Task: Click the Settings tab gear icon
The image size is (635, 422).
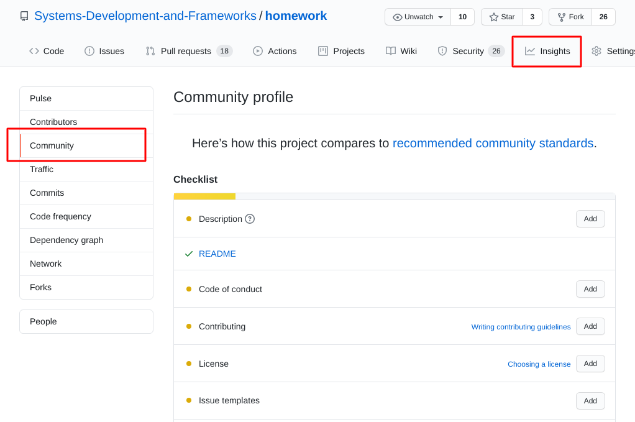Action: click(596, 51)
